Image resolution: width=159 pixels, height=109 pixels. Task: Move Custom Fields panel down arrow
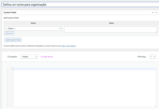point(156,12)
